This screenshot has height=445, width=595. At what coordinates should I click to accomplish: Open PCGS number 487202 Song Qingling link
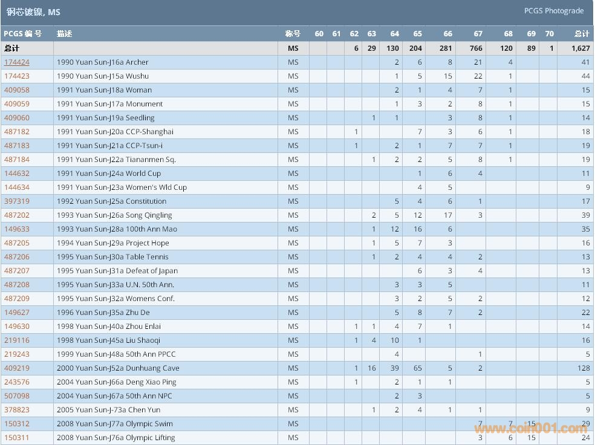17,215
